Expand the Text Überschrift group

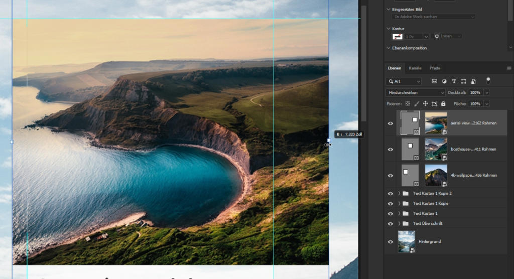click(x=399, y=224)
